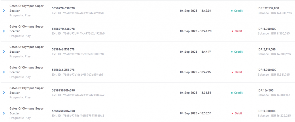Expand the 18:44:20 debit transaction row

pos(4,31)
